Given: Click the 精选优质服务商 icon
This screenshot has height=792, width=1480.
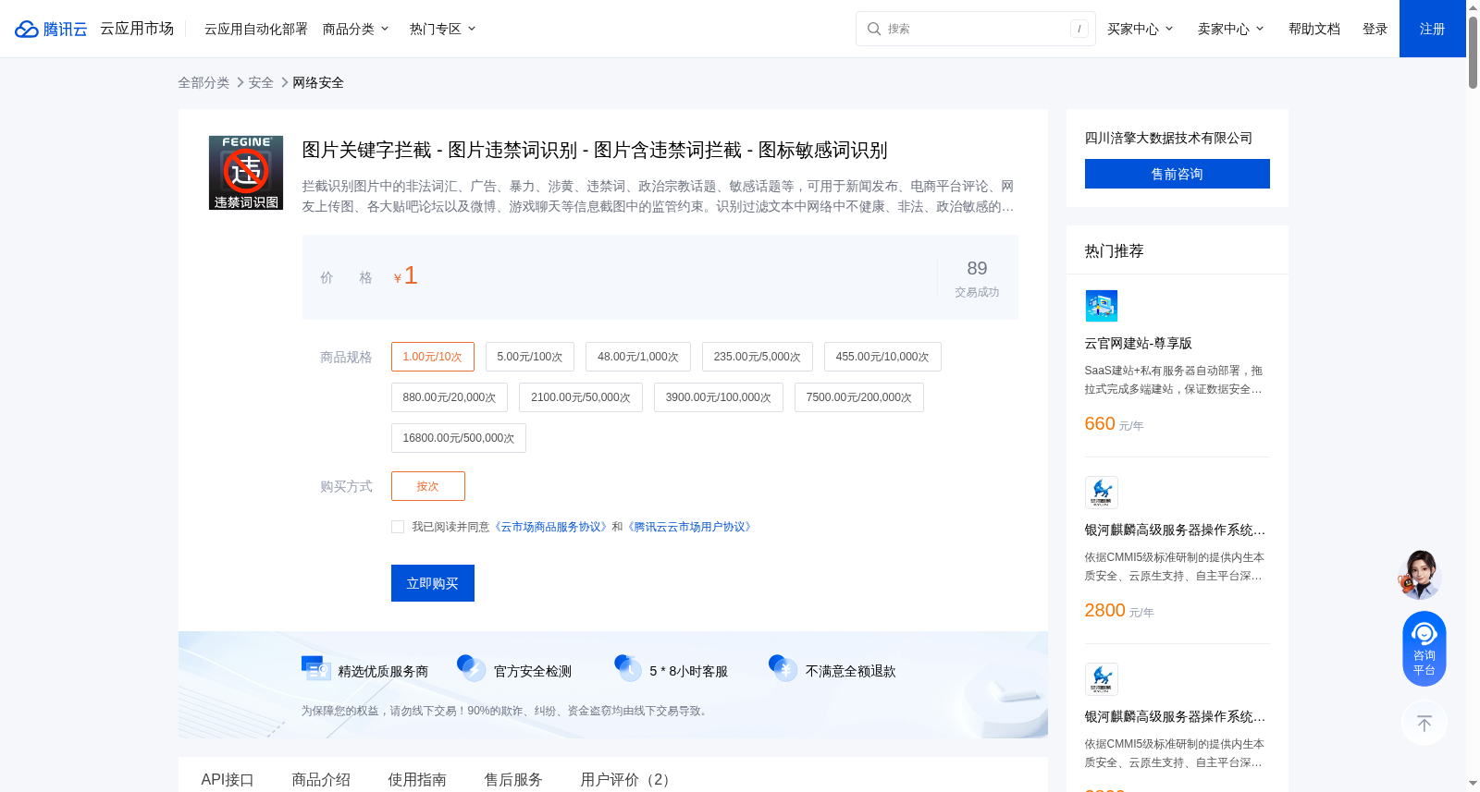Looking at the screenshot, I should point(315,668).
